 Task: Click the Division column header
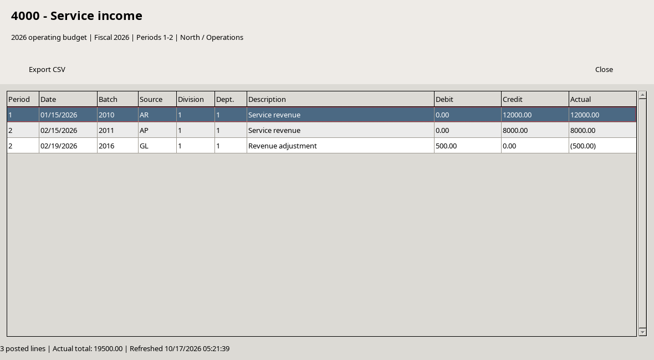tap(196, 99)
